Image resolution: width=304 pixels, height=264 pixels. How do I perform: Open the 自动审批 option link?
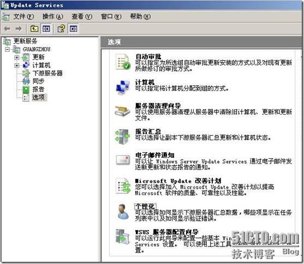tap(148, 57)
